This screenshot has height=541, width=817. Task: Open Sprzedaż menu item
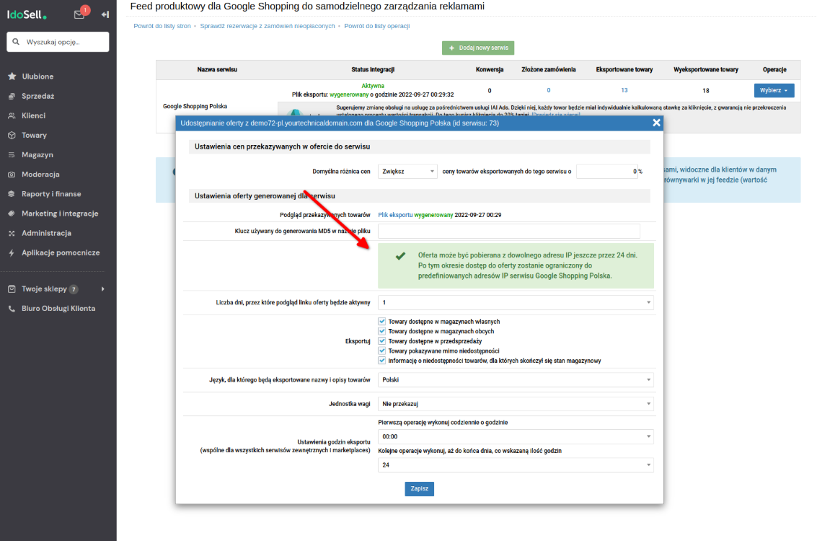38,97
